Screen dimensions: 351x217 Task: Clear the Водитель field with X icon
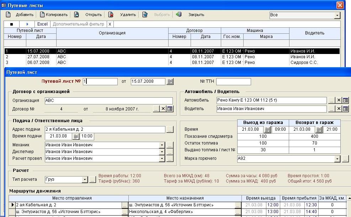click(x=339, y=109)
